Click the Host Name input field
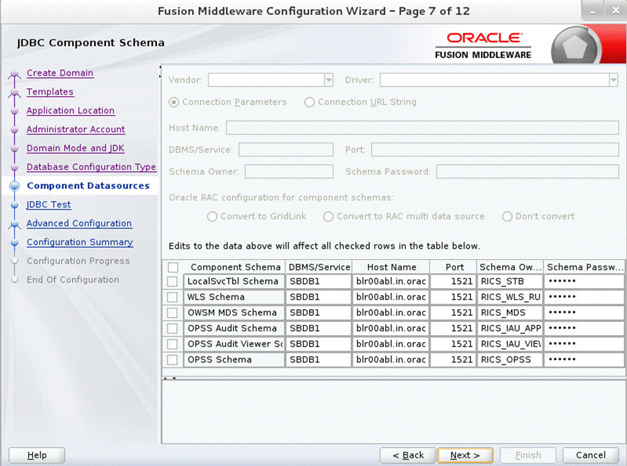Screen dimensions: 627x466 pyautogui.click(x=422, y=128)
